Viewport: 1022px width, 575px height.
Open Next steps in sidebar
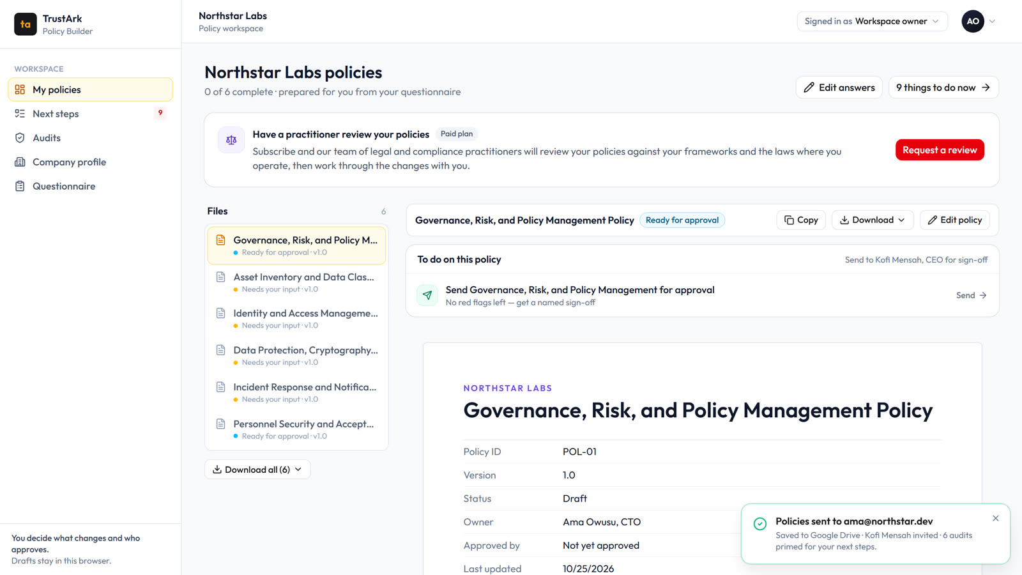click(x=90, y=114)
